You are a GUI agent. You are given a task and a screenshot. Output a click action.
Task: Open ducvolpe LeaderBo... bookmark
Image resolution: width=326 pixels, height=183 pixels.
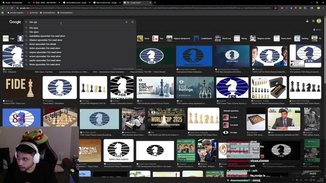[x=16, y=13]
